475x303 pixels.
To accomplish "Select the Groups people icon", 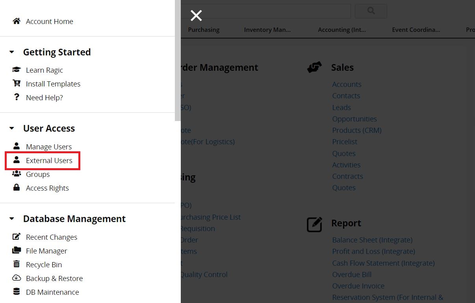I will 16,174.
